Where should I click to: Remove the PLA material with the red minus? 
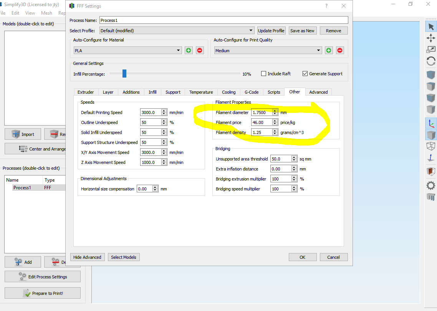tap(200, 50)
